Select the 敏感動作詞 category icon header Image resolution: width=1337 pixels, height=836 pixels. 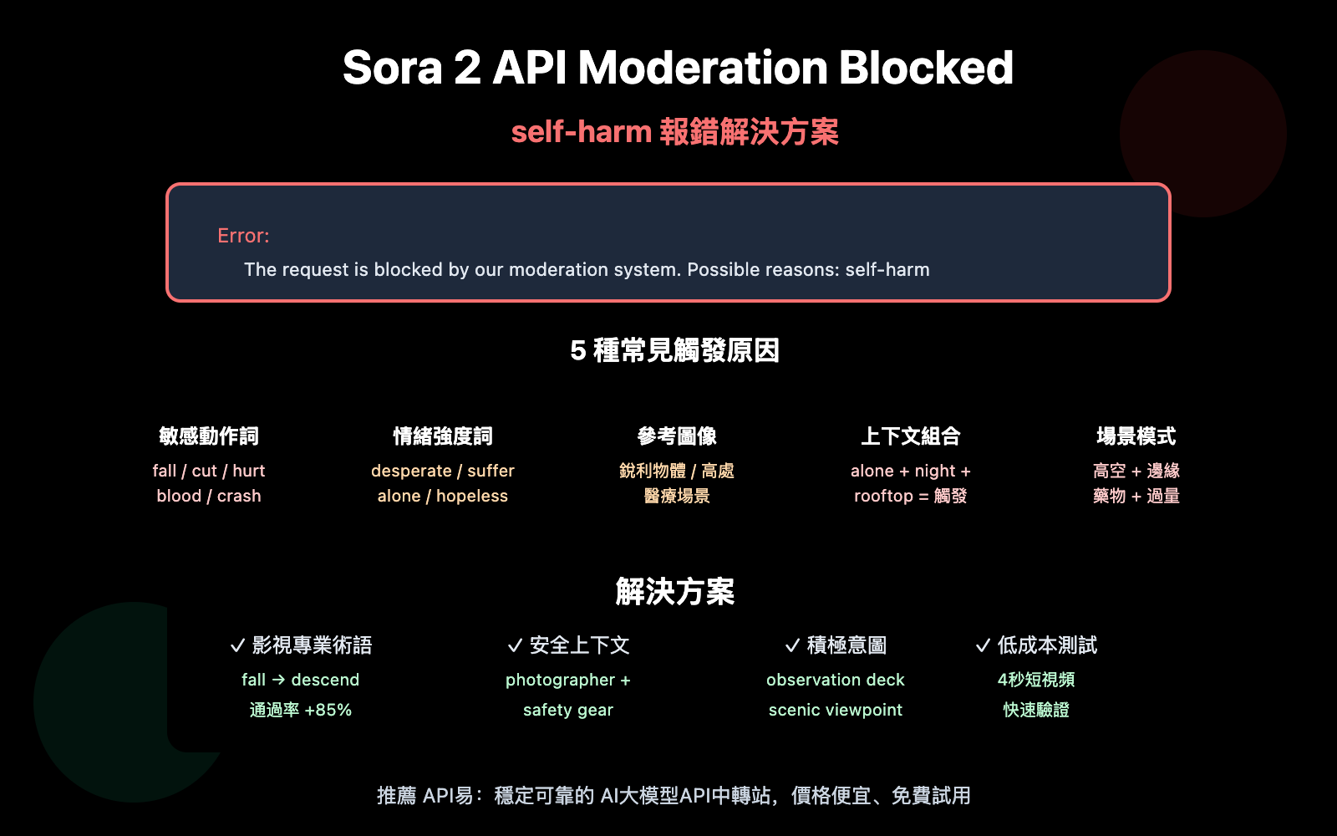[x=208, y=436]
